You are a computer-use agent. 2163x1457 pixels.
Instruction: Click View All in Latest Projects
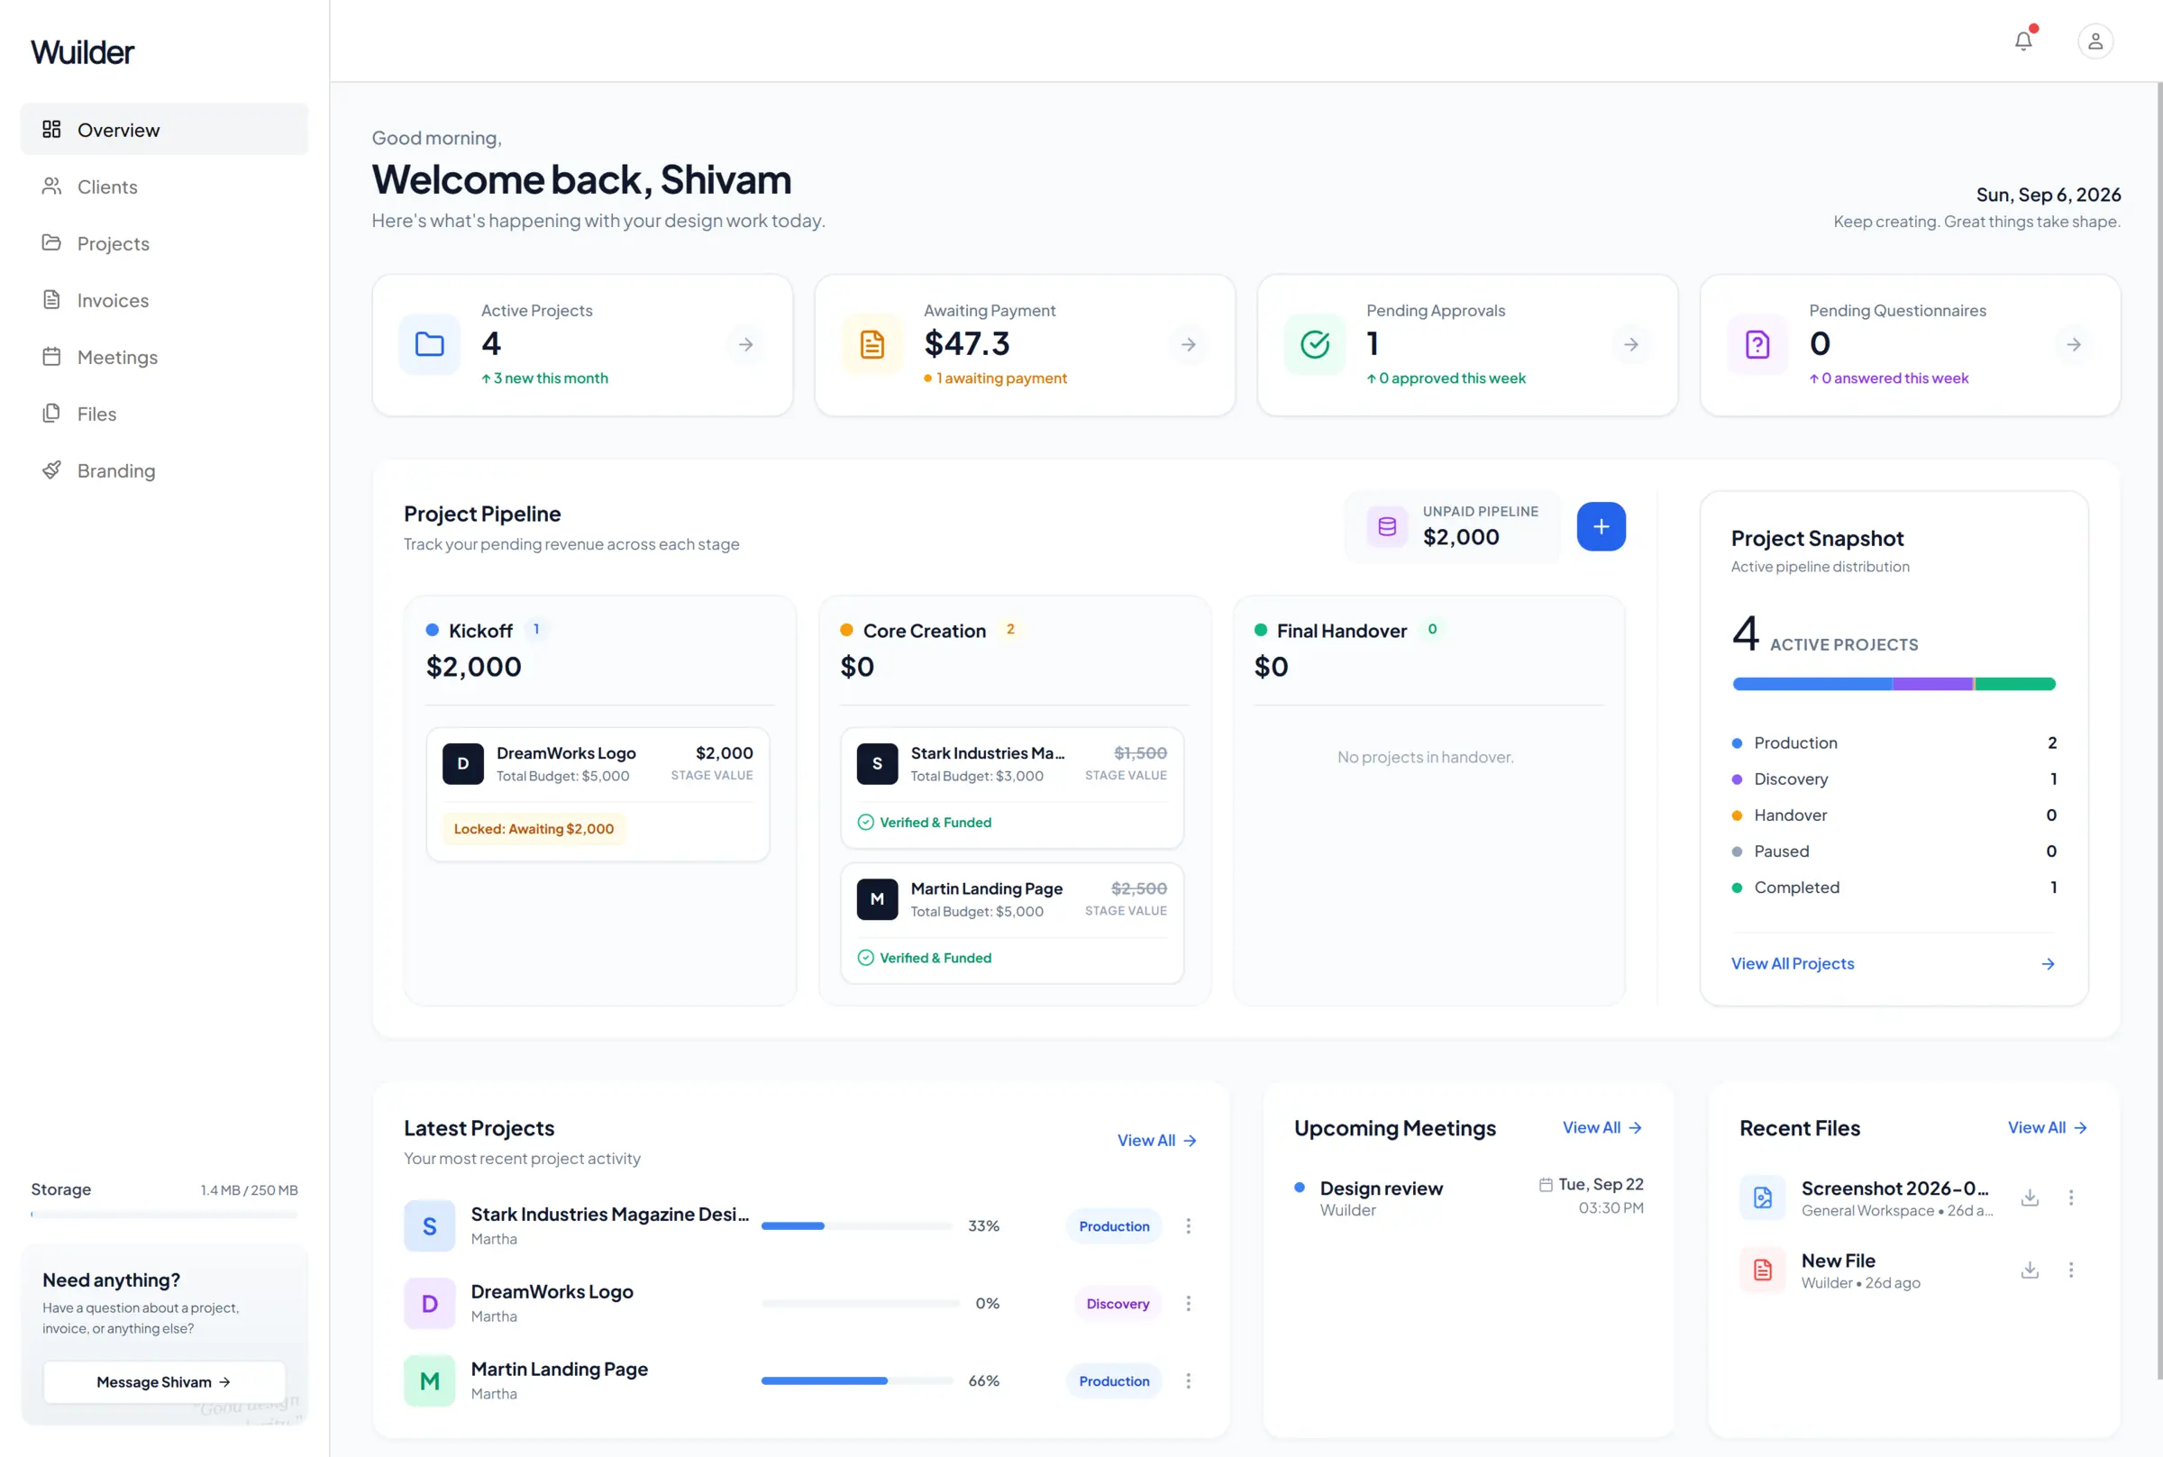coord(1157,1141)
